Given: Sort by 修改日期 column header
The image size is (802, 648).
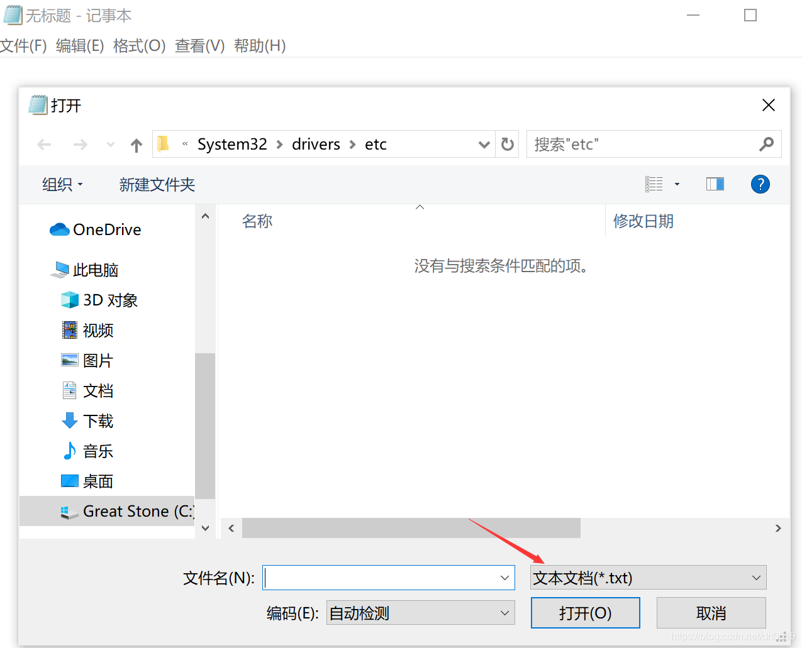Looking at the screenshot, I should pyautogui.click(x=643, y=221).
